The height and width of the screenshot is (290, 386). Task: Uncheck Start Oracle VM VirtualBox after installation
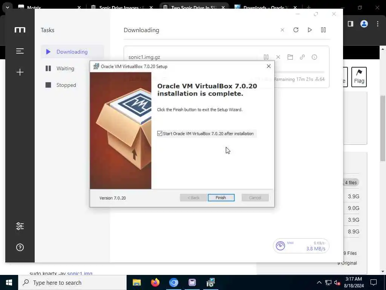coord(159,133)
